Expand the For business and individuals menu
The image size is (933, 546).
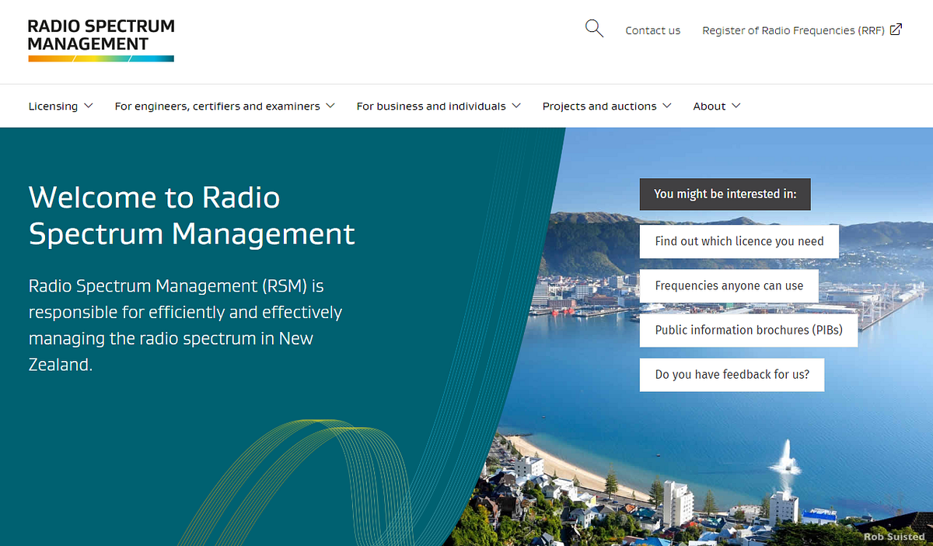click(517, 106)
